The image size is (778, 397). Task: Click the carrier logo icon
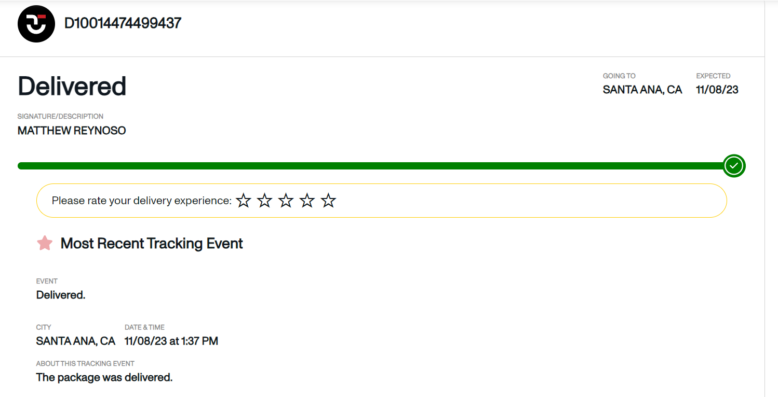click(x=36, y=24)
